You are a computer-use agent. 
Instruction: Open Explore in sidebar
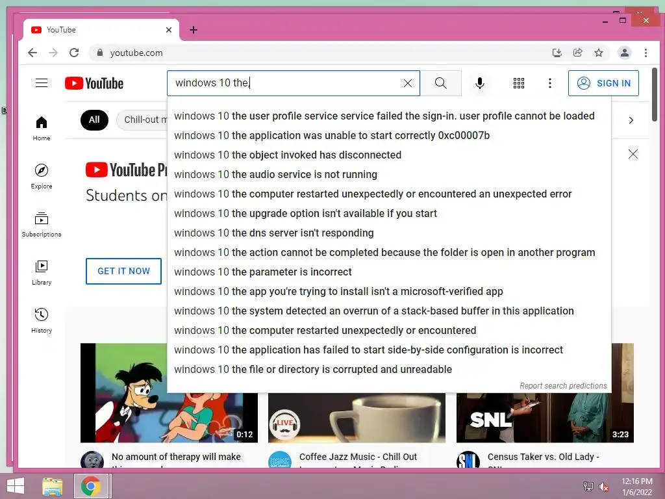42,177
